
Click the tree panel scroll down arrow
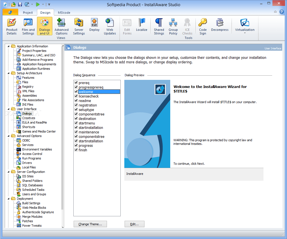click(63, 227)
